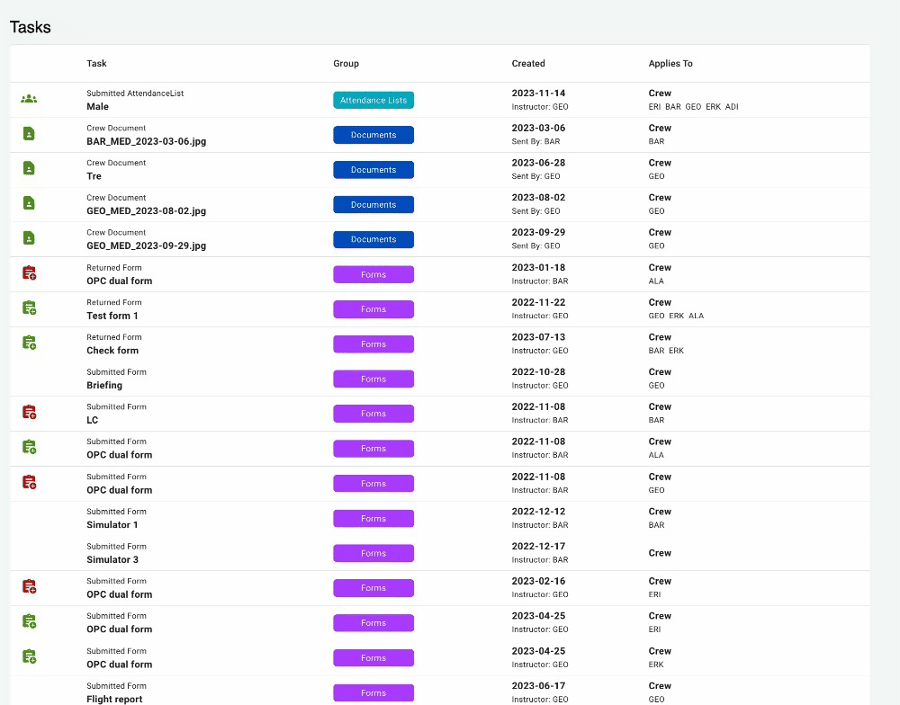Click the green form icon beside Check form

[29, 343]
